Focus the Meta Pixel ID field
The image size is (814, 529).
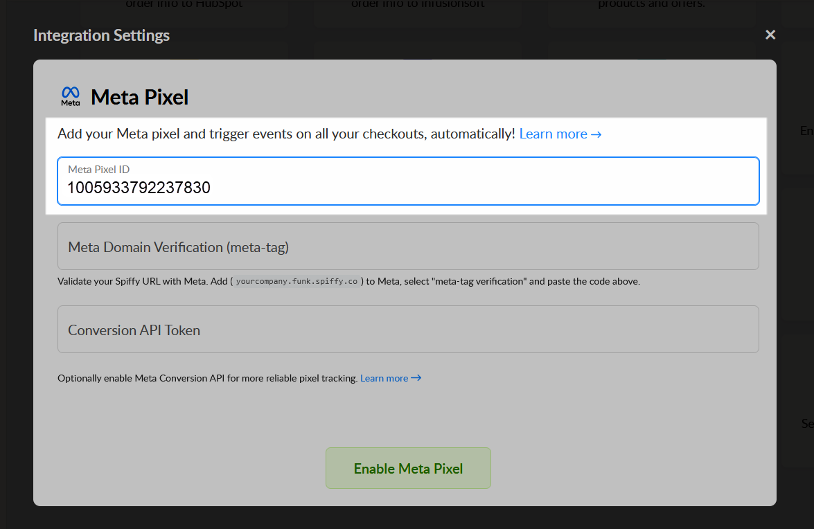tap(408, 181)
